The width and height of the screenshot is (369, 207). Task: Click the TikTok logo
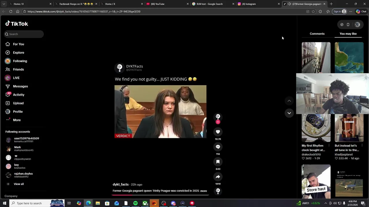17,24
